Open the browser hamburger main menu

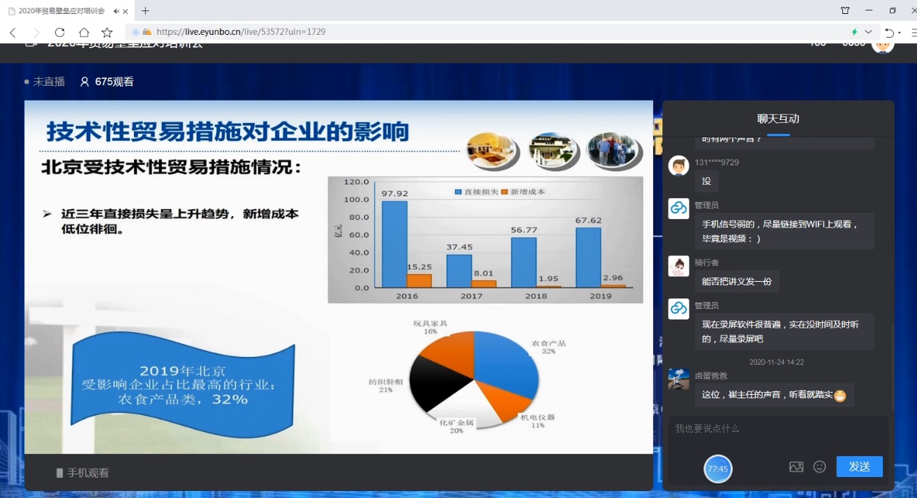click(x=914, y=32)
